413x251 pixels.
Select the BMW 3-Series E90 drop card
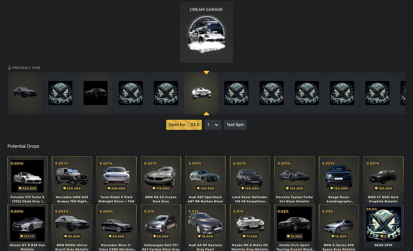pos(339,228)
